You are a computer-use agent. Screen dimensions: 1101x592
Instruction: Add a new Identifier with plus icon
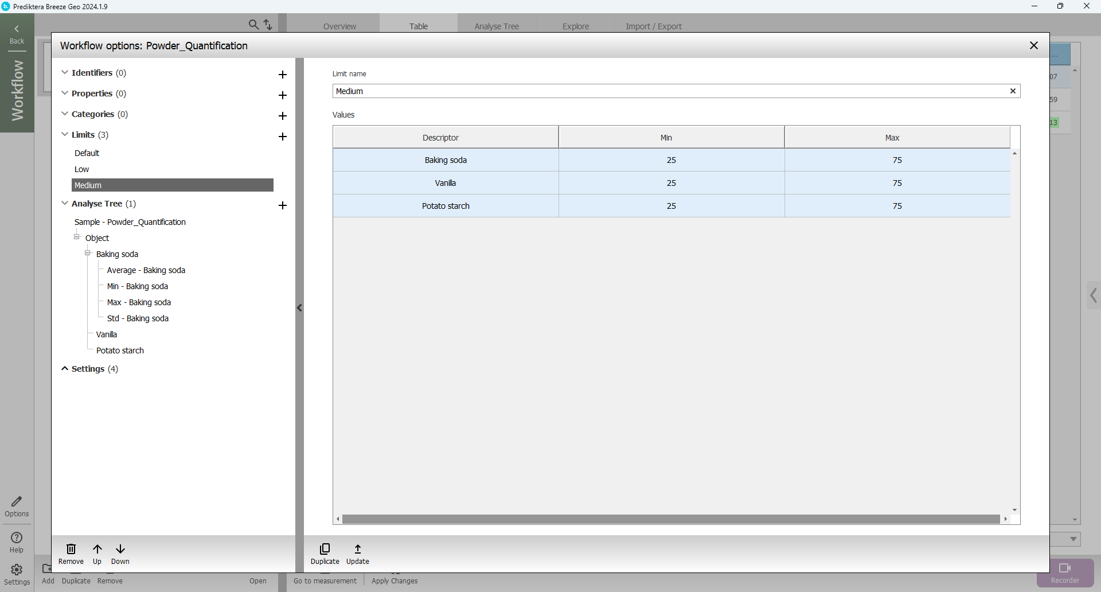pyautogui.click(x=283, y=75)
